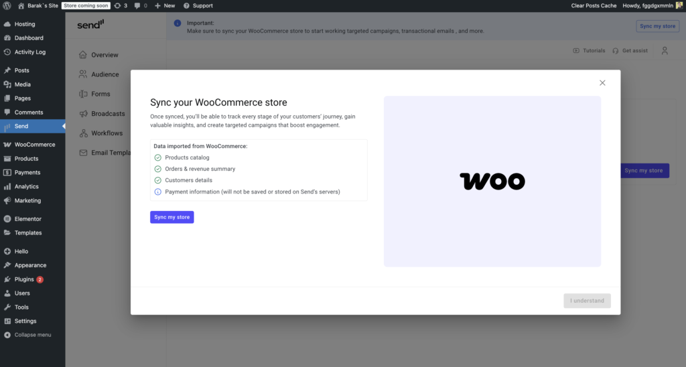
Task: Close the sync dialog with X
Action: 602,82
